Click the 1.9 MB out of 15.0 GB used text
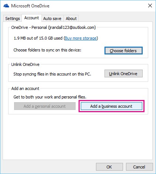156x174 pixels. [38, 38]
